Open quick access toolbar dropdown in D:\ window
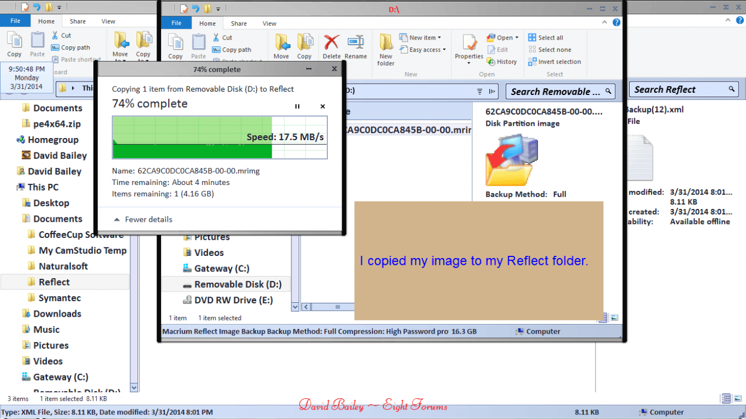Screen dimensions: 746x419 218,9
